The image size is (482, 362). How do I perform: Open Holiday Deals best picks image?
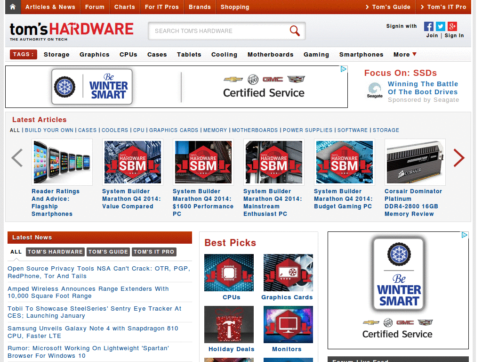229,324
